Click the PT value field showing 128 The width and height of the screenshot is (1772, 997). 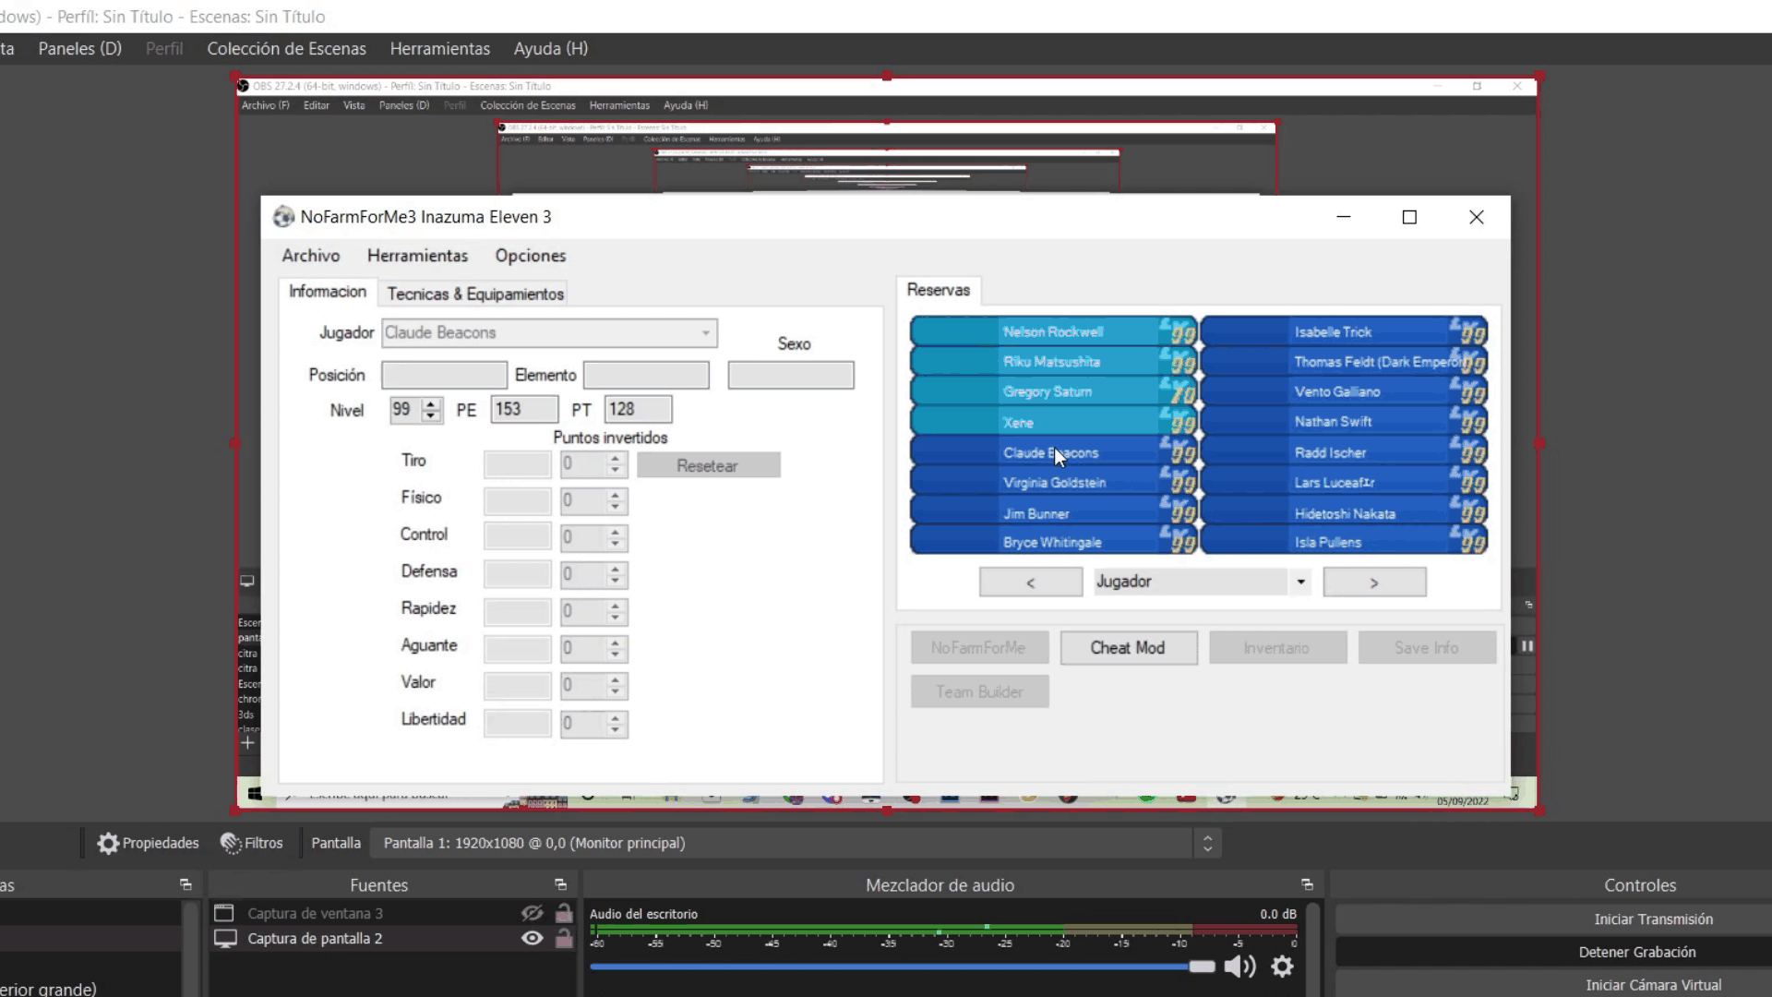pyautogui.click(x=638, y=410)
